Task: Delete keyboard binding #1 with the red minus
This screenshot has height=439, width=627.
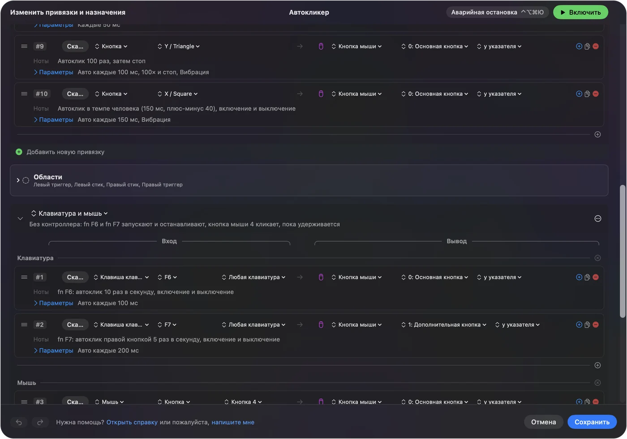Action: coord(596,277)
